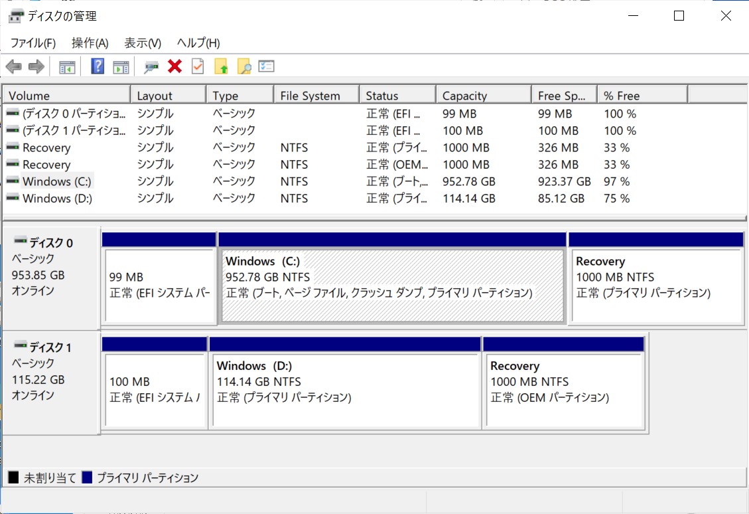This screenshot has height=514, width=749.
Task: Click the drive icon beside ディスク 0 パーティション row
Action: [13, 113]
